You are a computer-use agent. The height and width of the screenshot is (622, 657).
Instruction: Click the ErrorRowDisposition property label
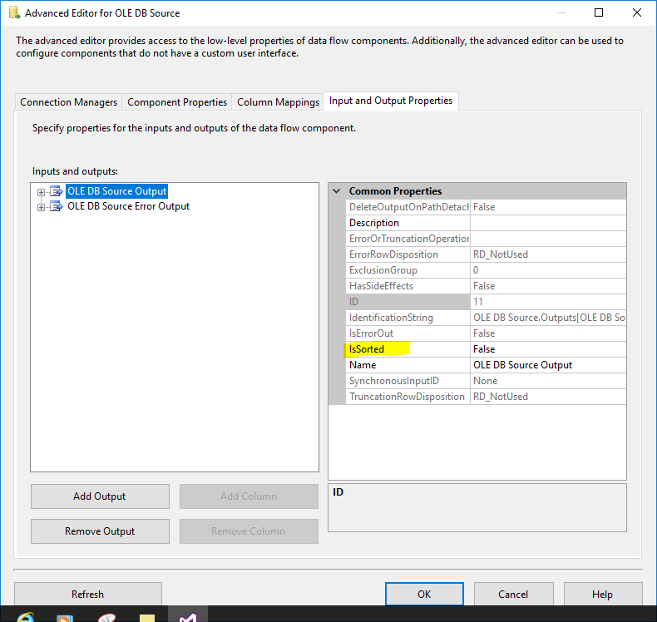point(393,254)
